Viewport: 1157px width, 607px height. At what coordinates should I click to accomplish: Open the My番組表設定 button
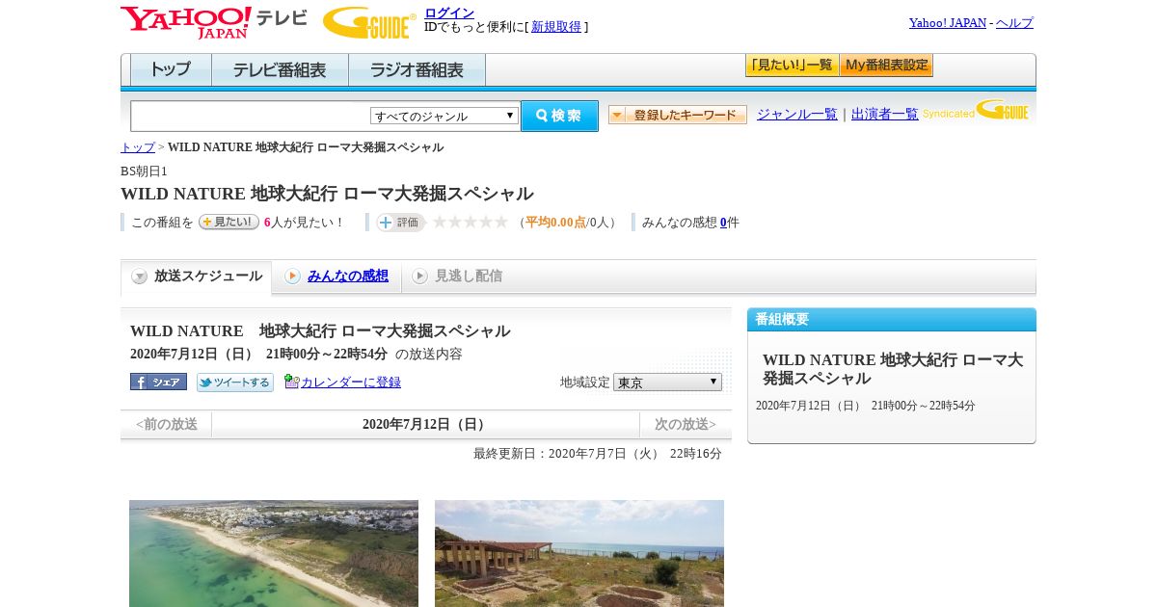click(886, 66)
